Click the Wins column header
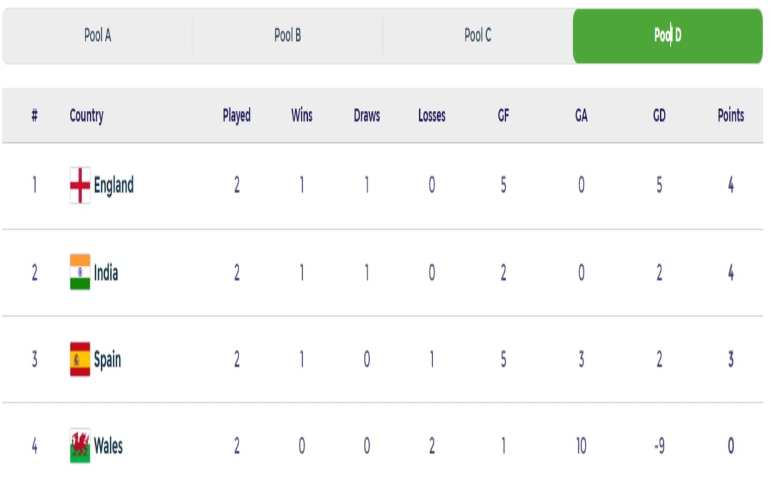The image size is (771, 482). 302,116
